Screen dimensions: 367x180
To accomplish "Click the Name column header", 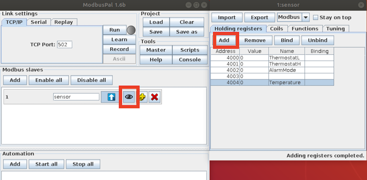I will (287, 51).
